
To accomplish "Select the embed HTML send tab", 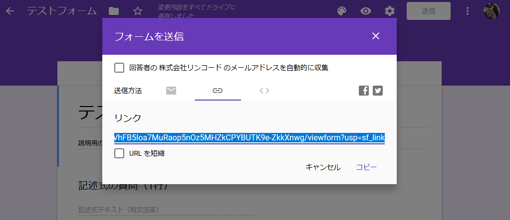I will coord(264,91).
